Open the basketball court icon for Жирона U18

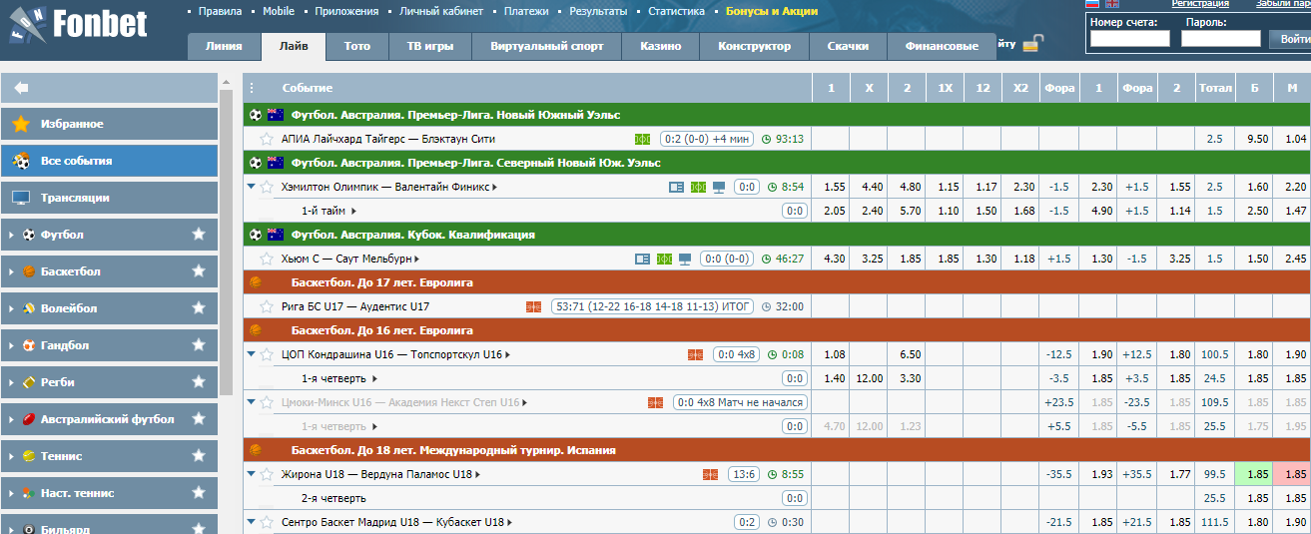click(x=710, y=474)
